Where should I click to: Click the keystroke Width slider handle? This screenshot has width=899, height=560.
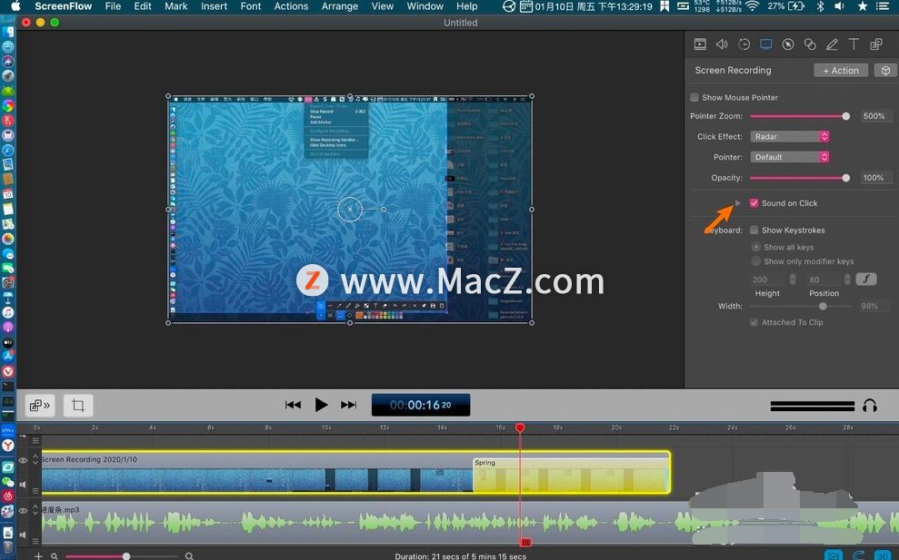pos(823,307)
